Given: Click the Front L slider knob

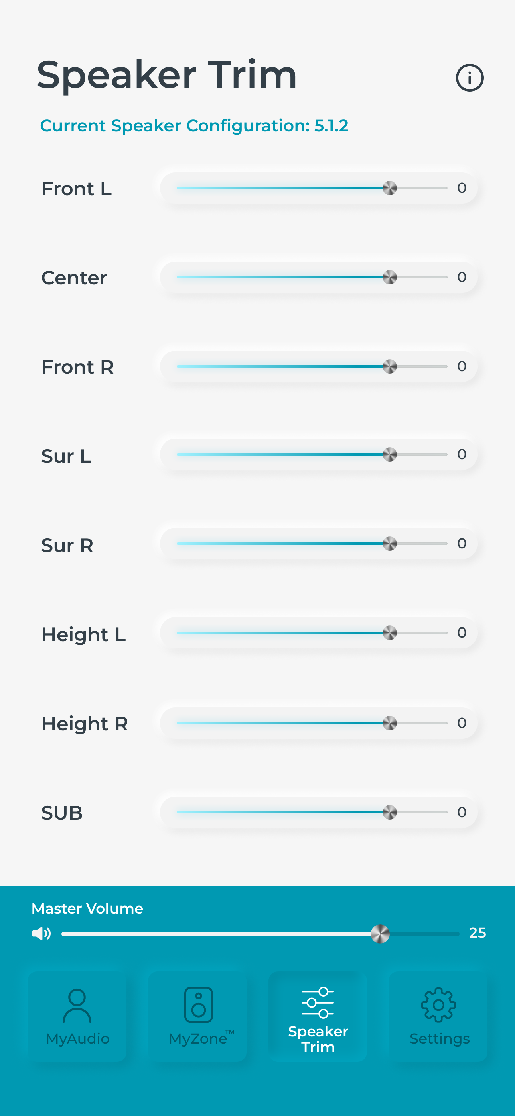Looking at the screenshot, I should coord(389,188).
